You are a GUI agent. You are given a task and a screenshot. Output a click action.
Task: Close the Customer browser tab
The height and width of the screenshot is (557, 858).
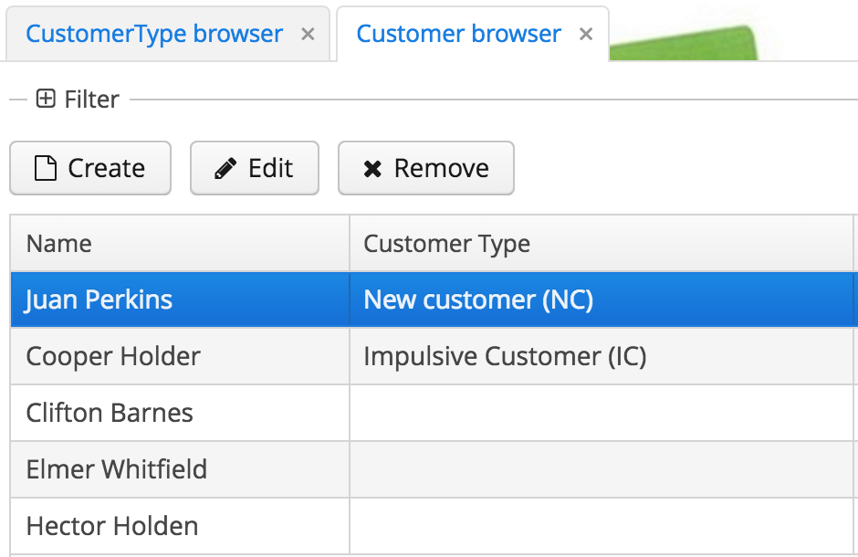pyautogui.click(x=586, y=35)
